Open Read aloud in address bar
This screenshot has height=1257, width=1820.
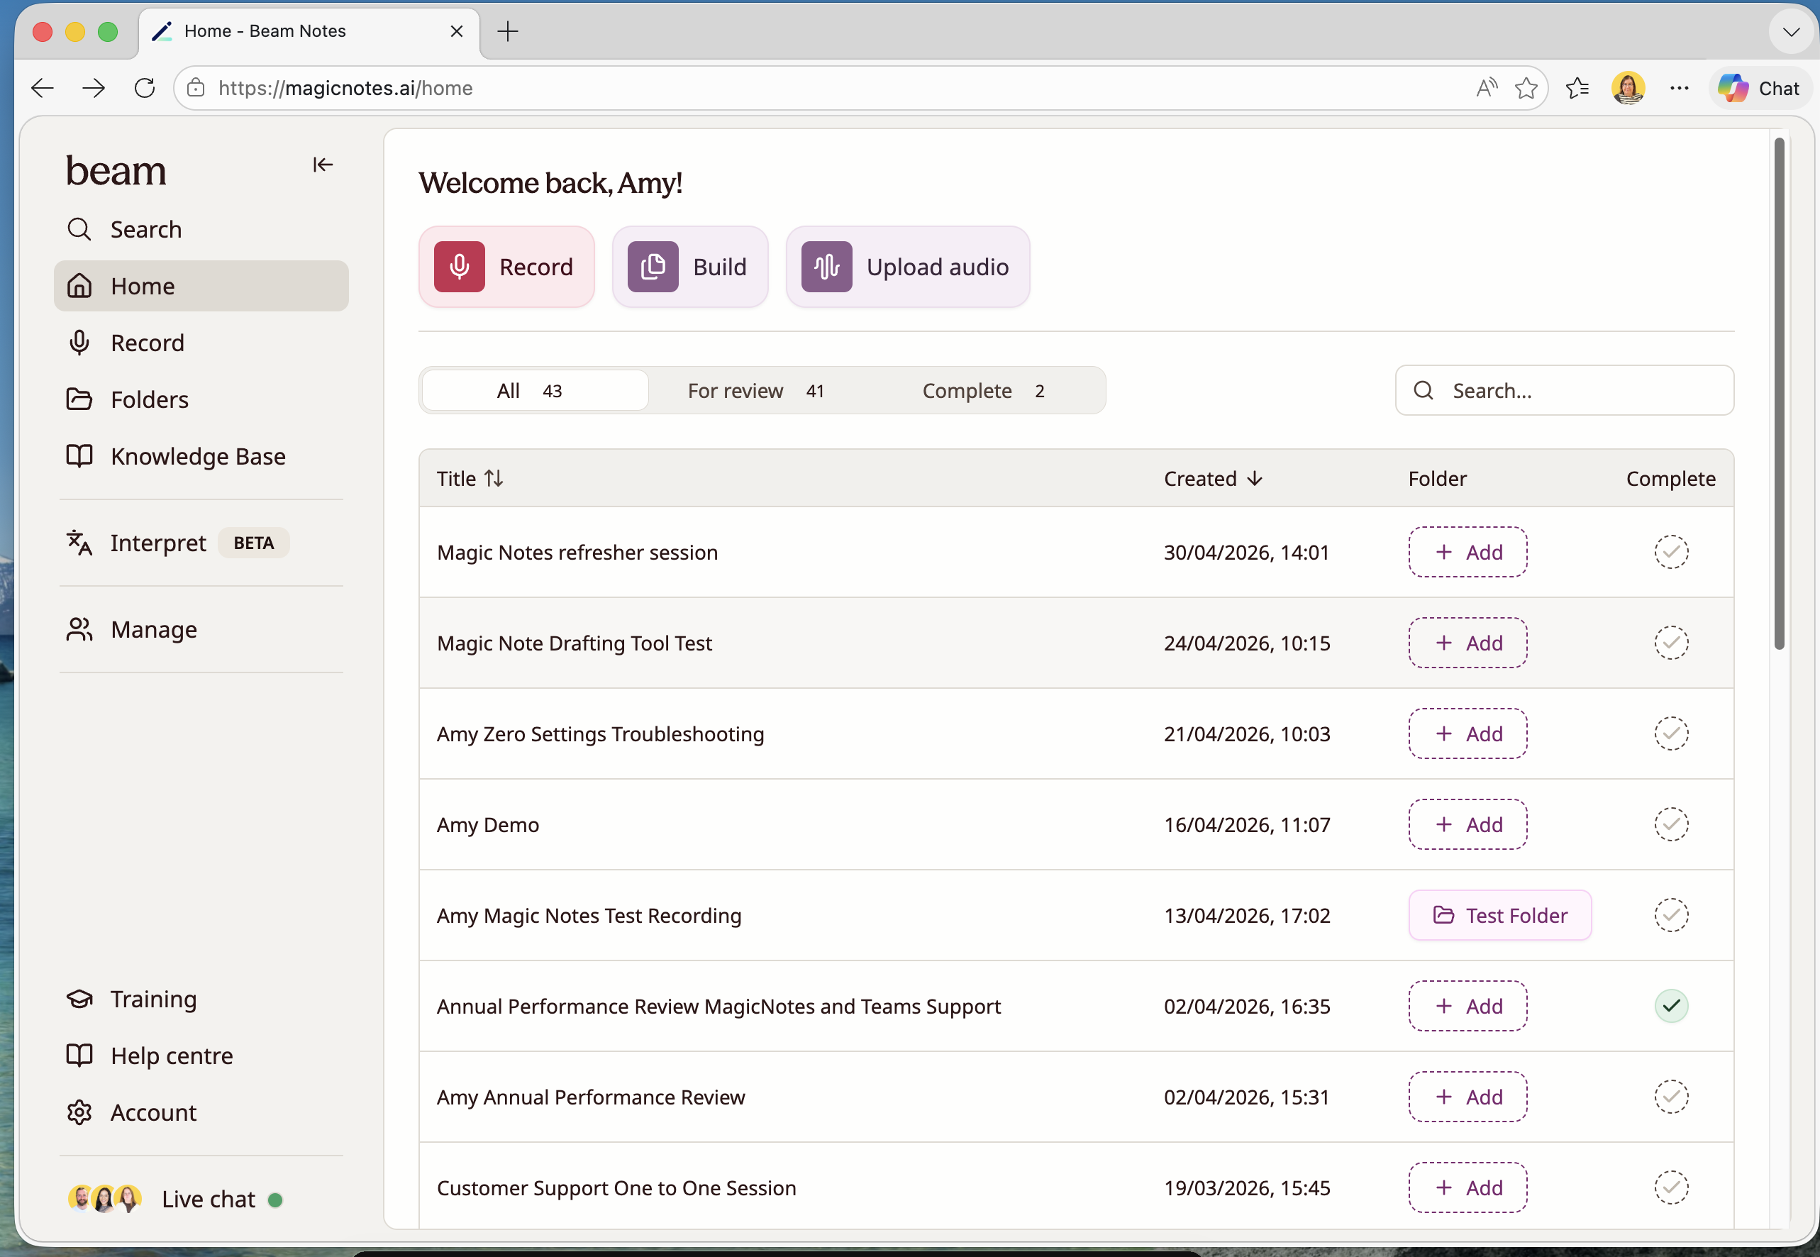pyautogui.click(x=1486, y=88)
